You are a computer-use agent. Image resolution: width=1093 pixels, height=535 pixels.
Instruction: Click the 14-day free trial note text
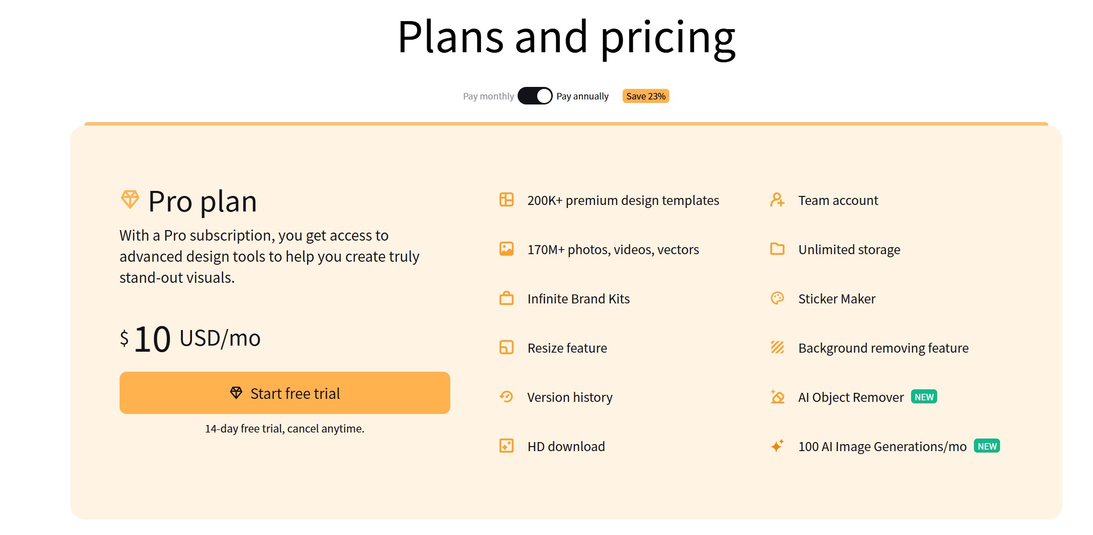pos(284,429)
